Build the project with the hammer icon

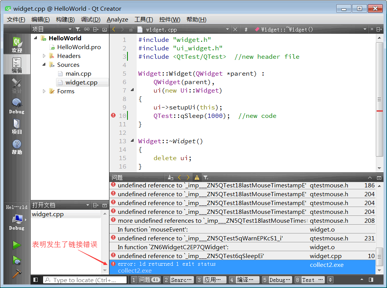pyautogui.click(x=17, y=273)
